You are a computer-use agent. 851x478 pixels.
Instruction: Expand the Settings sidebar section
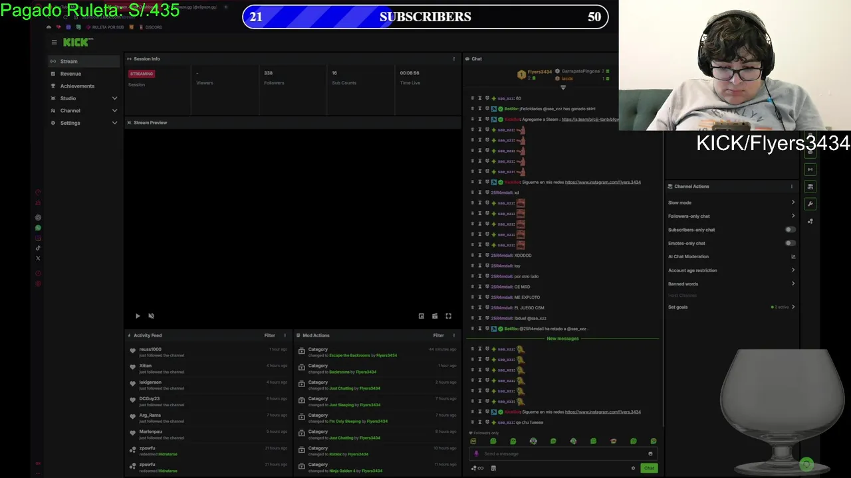pos(84,123)
